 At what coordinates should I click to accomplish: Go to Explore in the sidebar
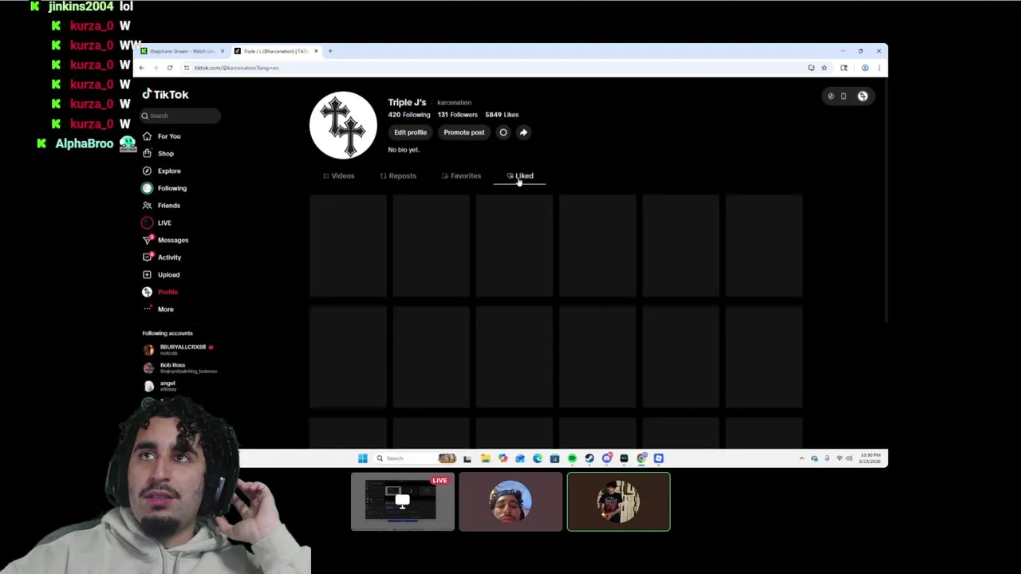162,171
